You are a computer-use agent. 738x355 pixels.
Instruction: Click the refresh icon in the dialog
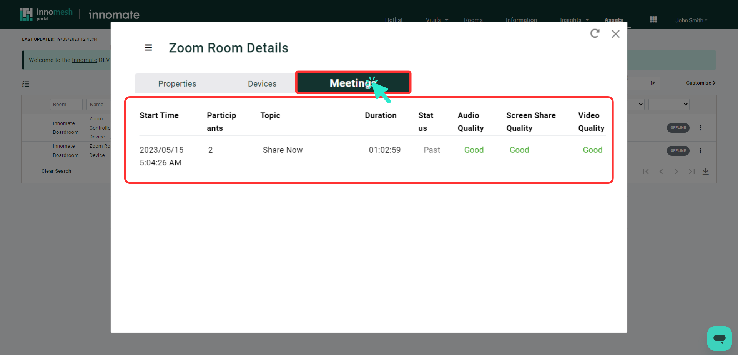(x=595, y=33)
